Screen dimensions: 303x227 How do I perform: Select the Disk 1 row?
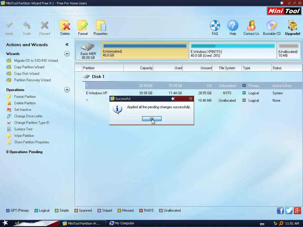(192, 77)
